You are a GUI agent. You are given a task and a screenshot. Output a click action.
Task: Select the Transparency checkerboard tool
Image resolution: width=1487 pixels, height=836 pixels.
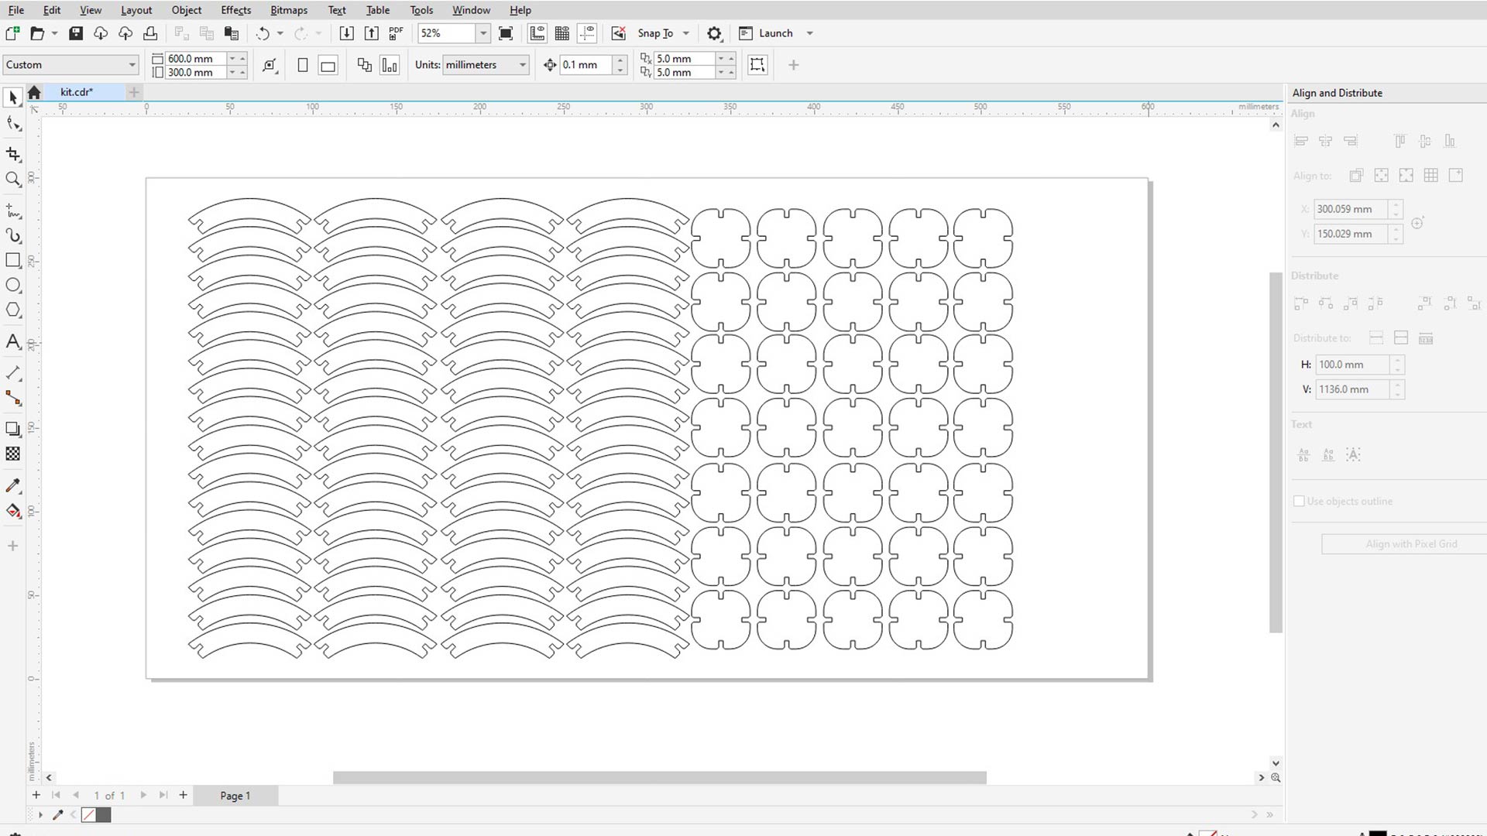(13, 454)
